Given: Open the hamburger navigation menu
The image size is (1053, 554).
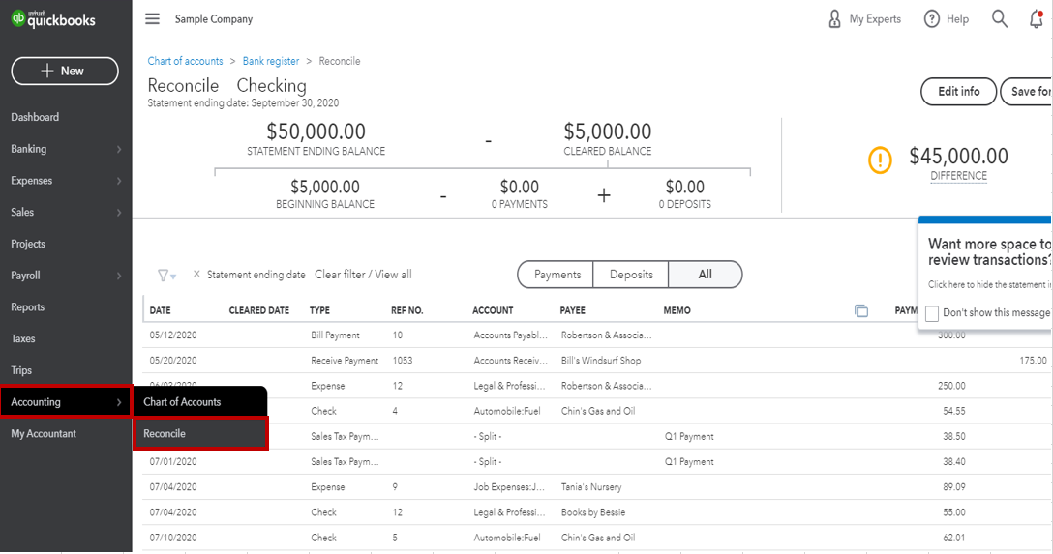Looking at the screenshot, I should click(152, 19).
